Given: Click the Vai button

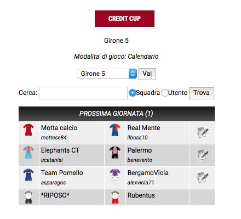Looking at the screenshot, I should (x=147, y=74).
